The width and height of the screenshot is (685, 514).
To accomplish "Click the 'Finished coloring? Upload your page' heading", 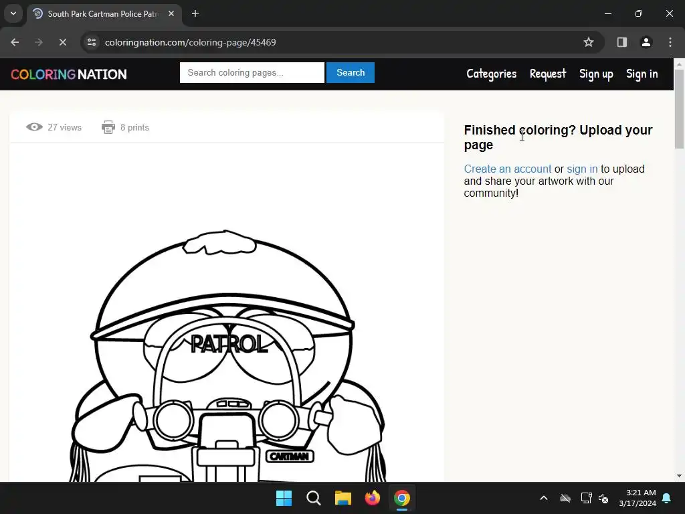I will click(x=559, y=137).
